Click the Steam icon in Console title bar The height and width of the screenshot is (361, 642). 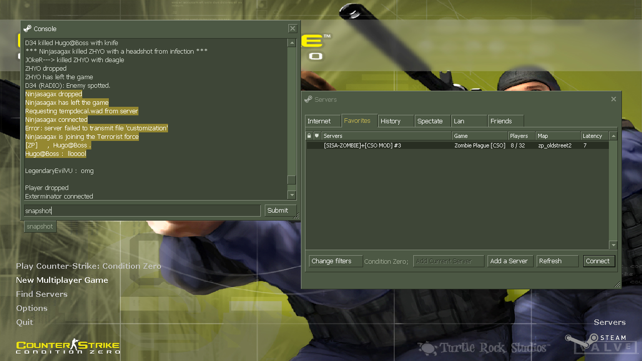(x=28, y=29)
